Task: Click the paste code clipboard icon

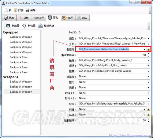Action: tap(40, 26)
